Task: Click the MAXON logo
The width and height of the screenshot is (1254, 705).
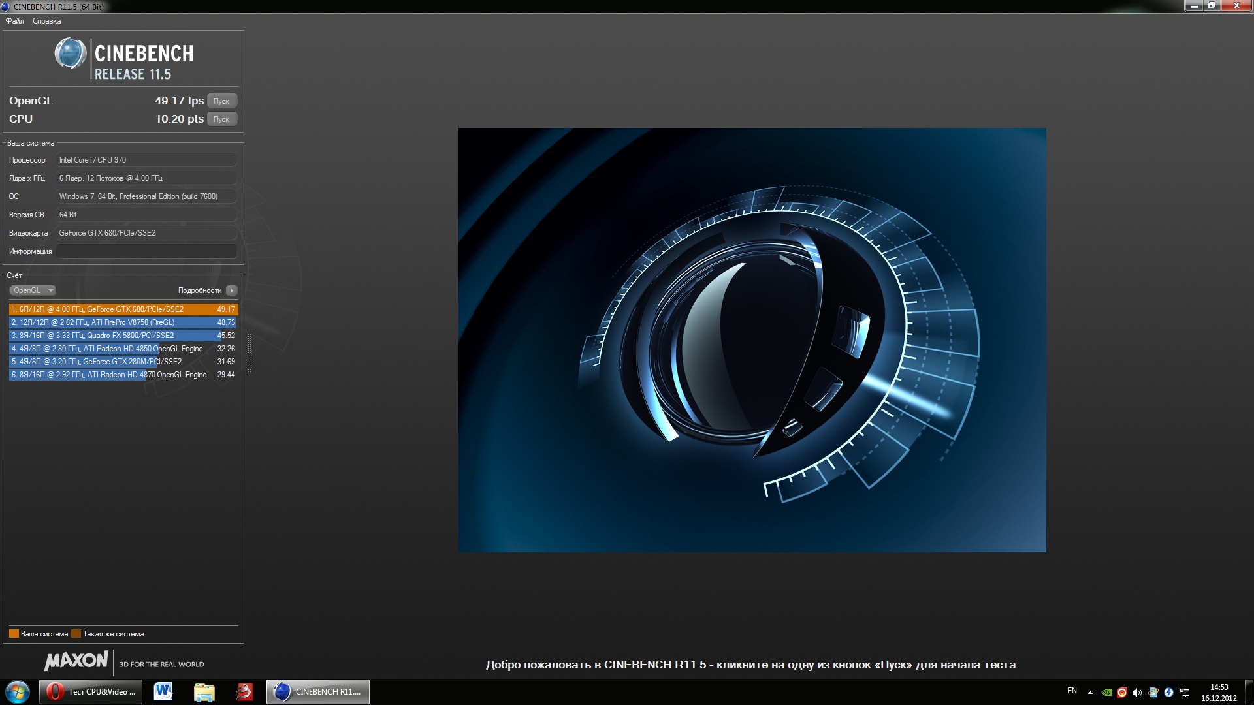Action: tap(76, 661)
